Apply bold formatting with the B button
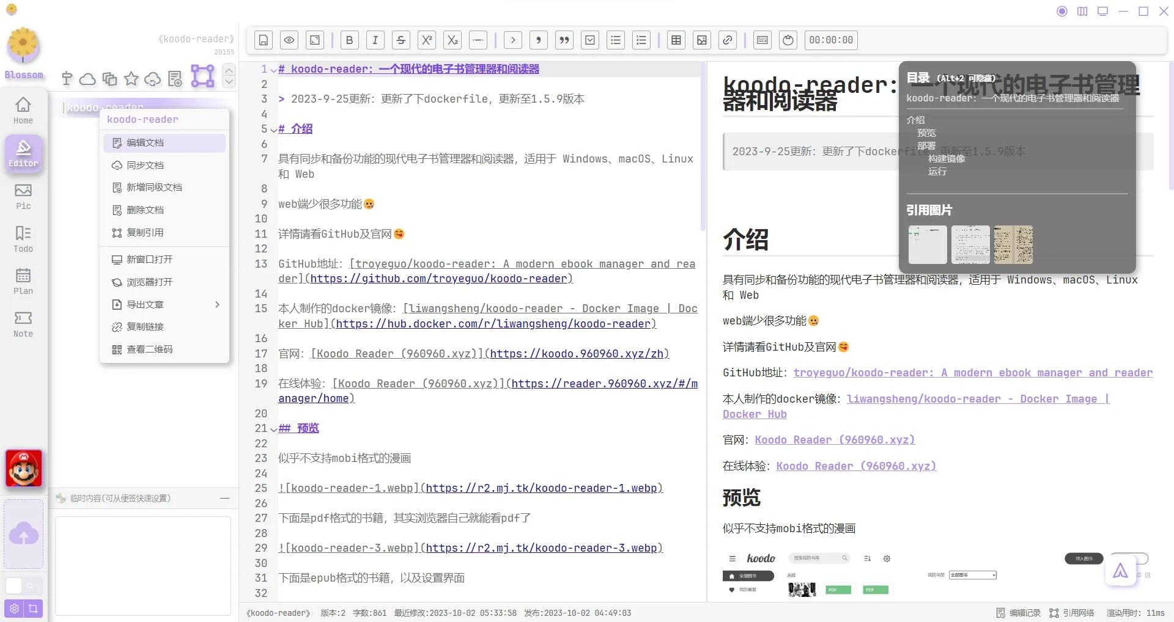The image size is (1174, 622). pos(350,40)
